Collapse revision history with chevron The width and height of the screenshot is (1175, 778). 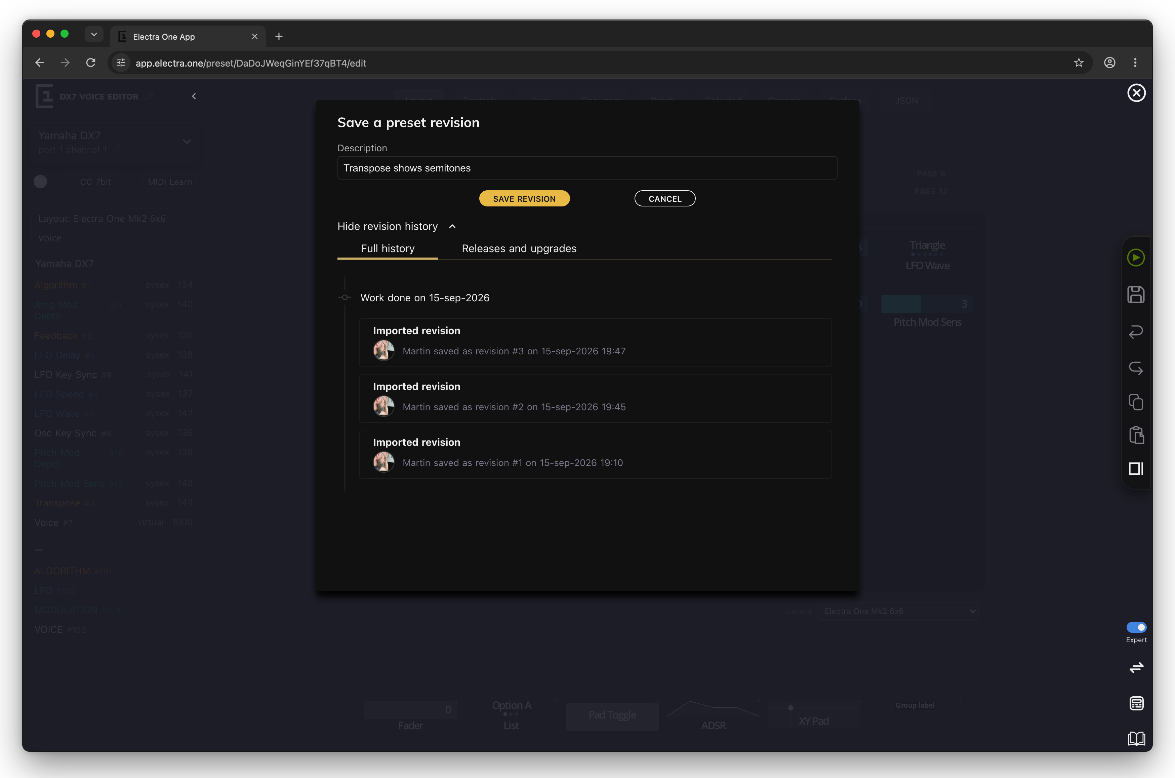(x=452, y=226)
